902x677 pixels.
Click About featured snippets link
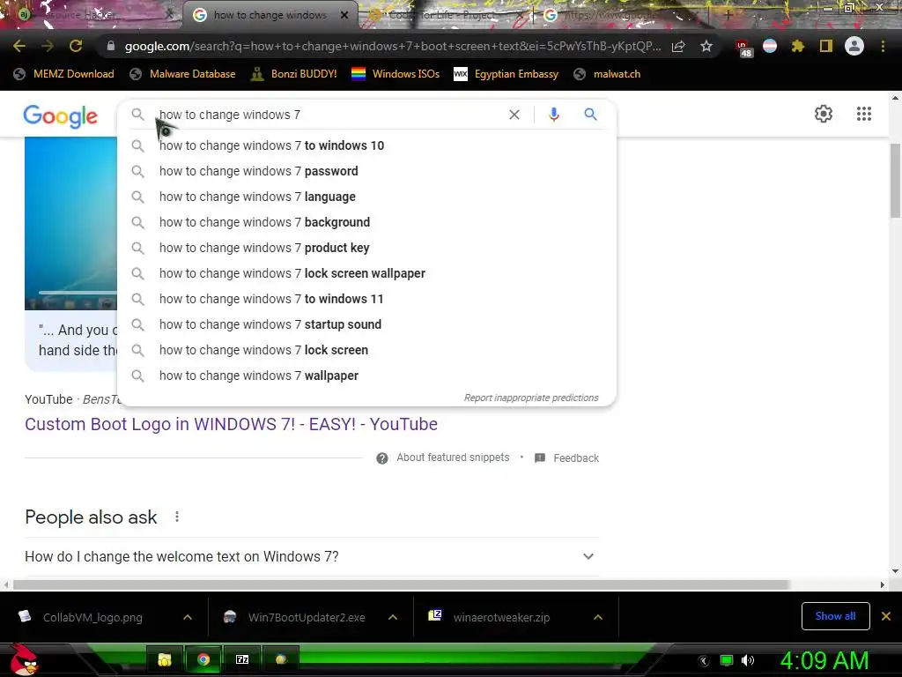click(453, 458)
